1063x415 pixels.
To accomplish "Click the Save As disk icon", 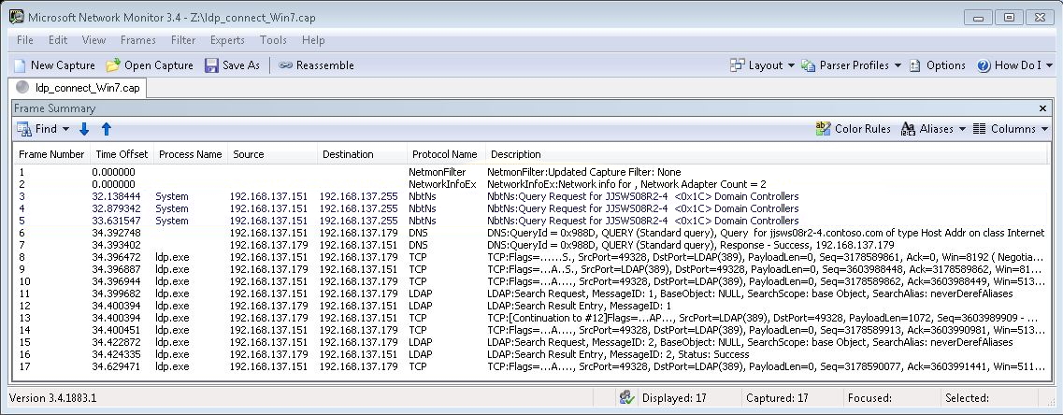I will pyautogui.click(x=211, y=65).
